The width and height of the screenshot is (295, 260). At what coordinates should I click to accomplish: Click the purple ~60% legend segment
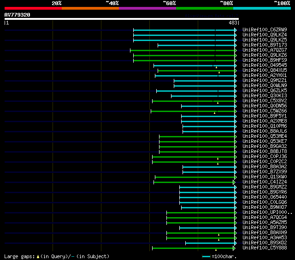tap(147, 8)
